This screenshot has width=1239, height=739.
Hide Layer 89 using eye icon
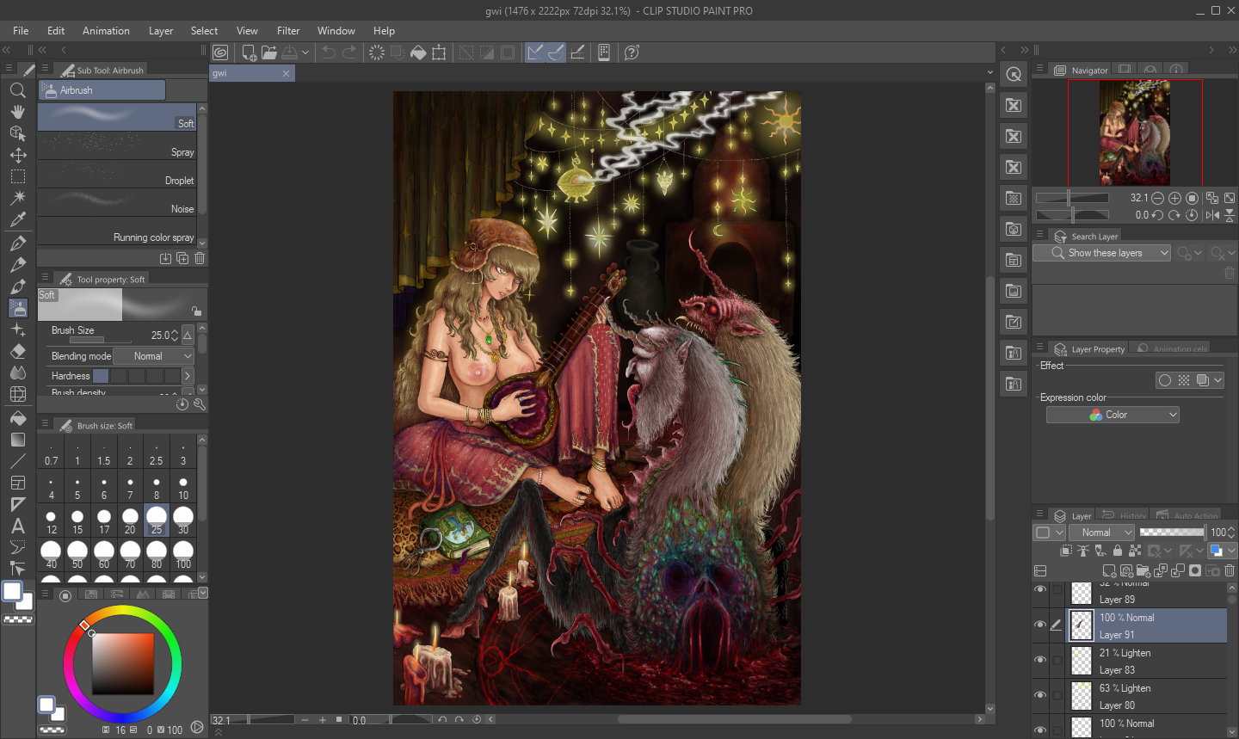[1040, 589]
